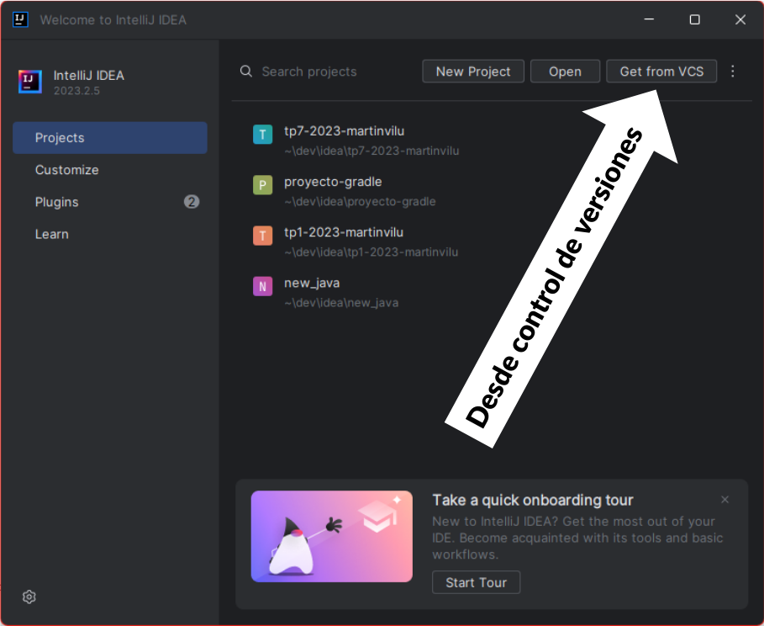The height and width of the screenshot is (626, 764).
Task: Dismiss the onboarding tour banner
Action: click(724, 500)
